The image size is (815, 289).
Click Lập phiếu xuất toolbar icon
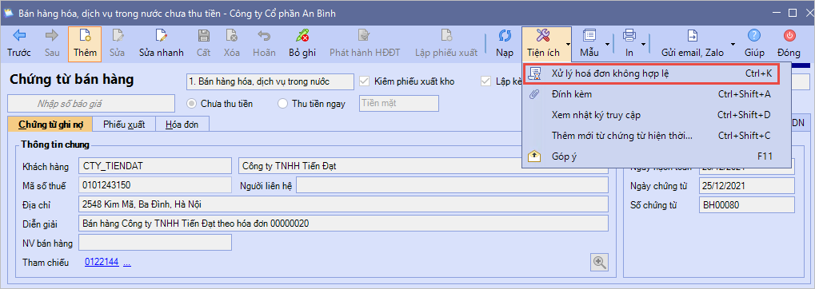pos(446,43)
